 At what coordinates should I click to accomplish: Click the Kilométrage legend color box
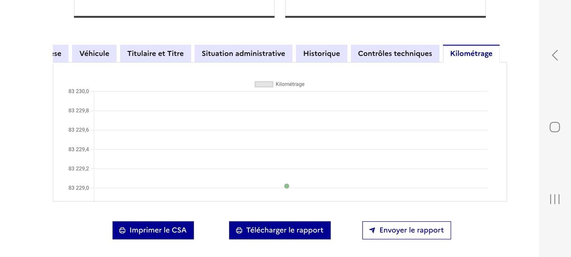click(264, 84)
